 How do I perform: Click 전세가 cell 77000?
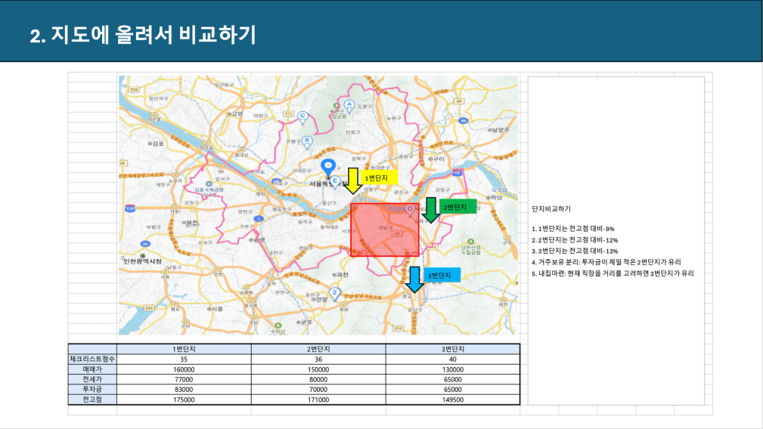[x=184, y=379]
